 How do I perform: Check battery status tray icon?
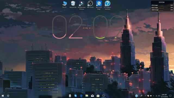coord(151,96)
